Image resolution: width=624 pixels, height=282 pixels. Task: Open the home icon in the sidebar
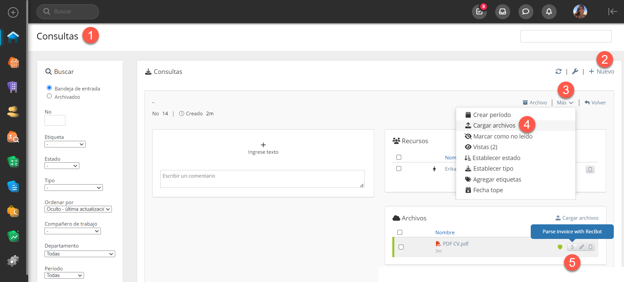[13, 37]
